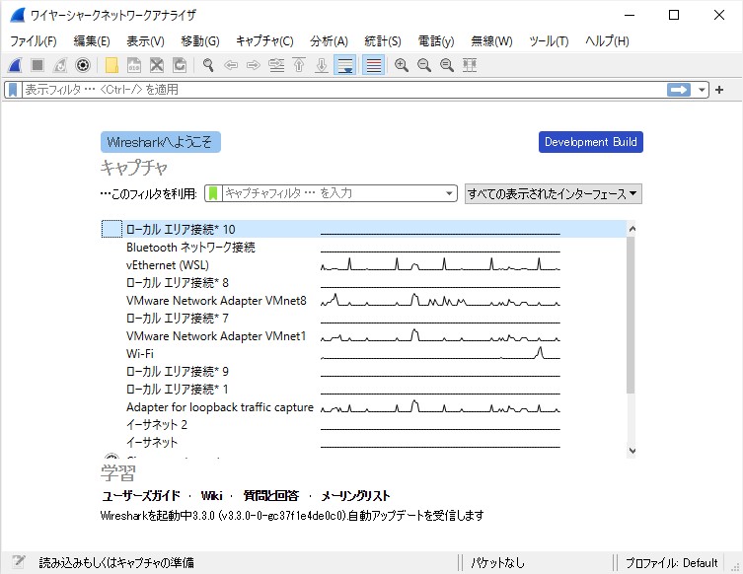
Task: Click go to specified packet icon
Action: click(276, 65)
